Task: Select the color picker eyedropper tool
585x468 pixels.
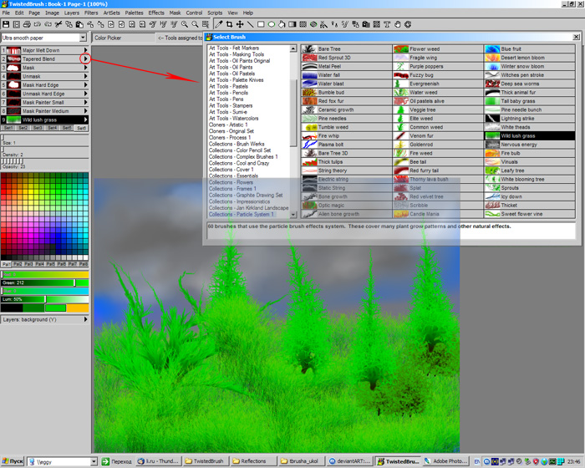Action: coord(219,24)
